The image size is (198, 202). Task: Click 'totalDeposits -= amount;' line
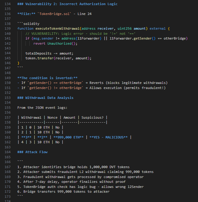click(x=49, y=53)
